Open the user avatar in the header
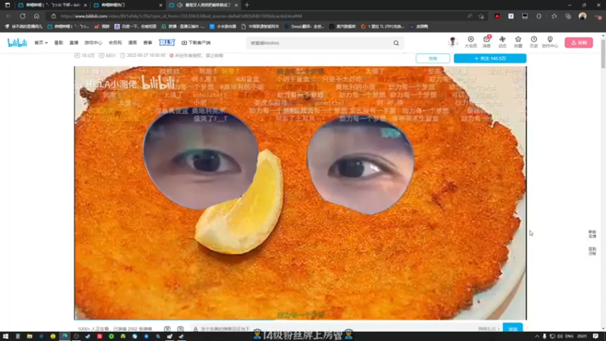Image resolution: width=606 pixels, height=341 pixels. 453,42
